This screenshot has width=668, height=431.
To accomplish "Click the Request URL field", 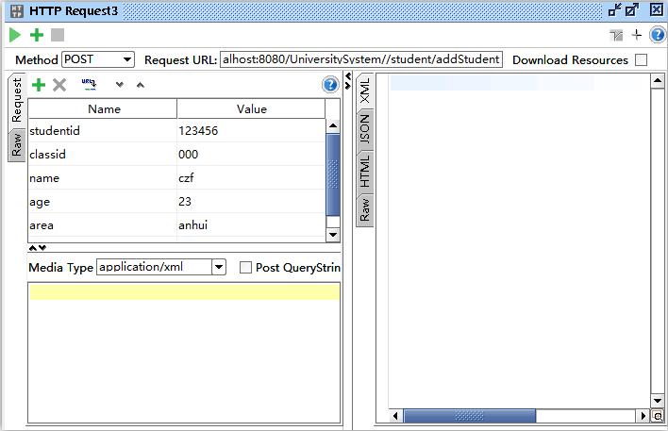I will (x=360, y=59).
